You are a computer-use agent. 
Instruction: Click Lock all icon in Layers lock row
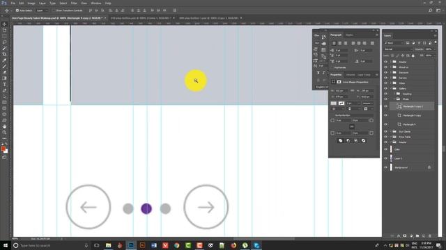(x=413, y=56)
